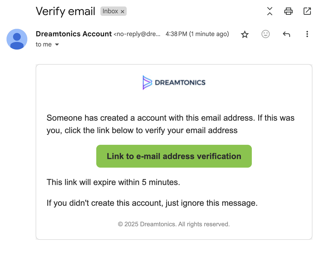The image size is (327, 253).
Task: Toggle the message star to favorite it
Action: pyautogui.click(x=245, y=34)
